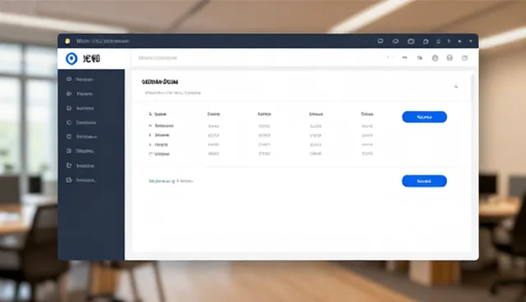The image size is (526, 302).
Task: Open the fourth item in the dark sidebar
Action: point(81,122)
